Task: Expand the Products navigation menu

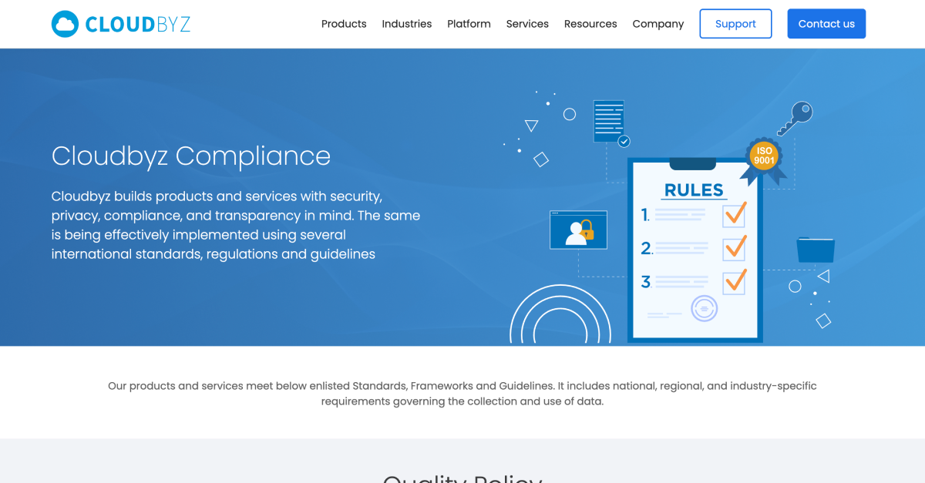Action: 344,24
